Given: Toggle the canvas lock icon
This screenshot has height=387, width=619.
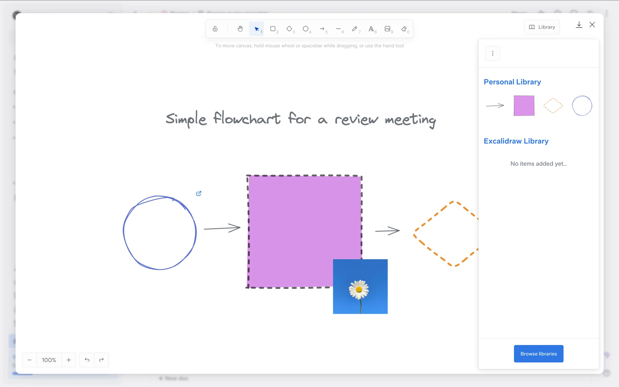Looking at the screenshot, I should (215, 29).
